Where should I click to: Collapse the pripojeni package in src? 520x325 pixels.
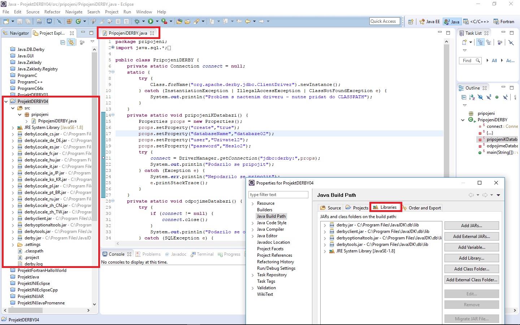coord(20,114)
